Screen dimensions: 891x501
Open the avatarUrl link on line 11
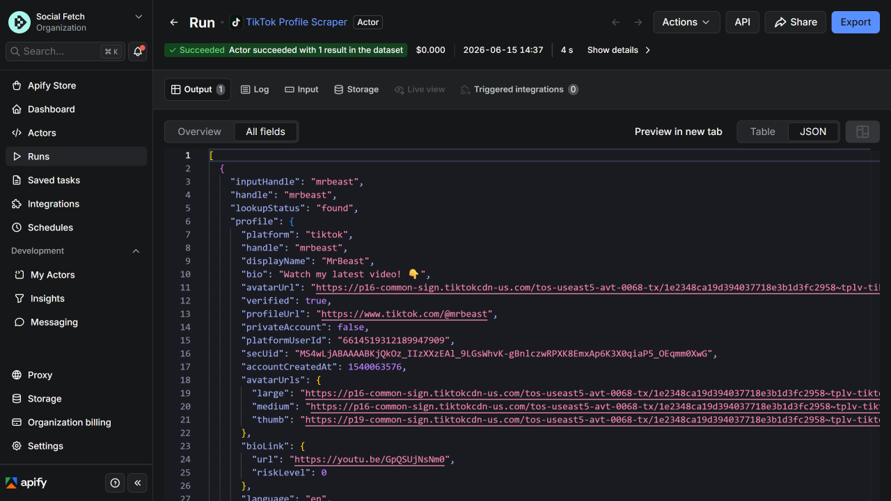(x=598, y=287)
